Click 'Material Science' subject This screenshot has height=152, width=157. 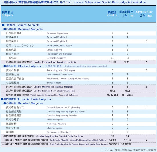tap(55, 128)
